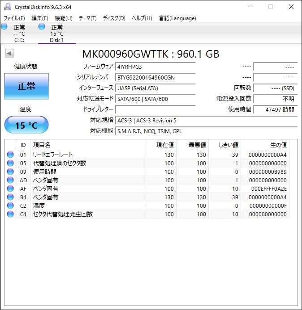Click the interface field UASP (Serial ATA)

[x=155, y=88]
